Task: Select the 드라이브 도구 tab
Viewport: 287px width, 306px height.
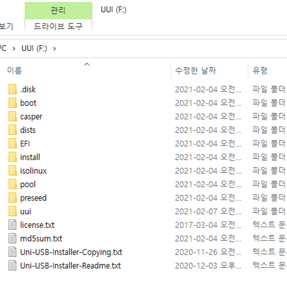Action: pyautogui.click(x=58, y=26)
